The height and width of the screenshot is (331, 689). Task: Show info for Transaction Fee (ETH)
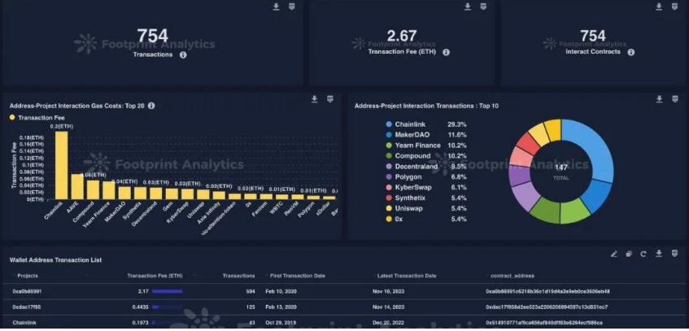click(446, 52)
